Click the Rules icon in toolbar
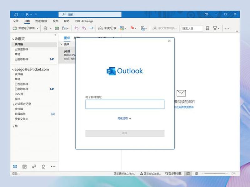250x187 pixels. point(143,28)
